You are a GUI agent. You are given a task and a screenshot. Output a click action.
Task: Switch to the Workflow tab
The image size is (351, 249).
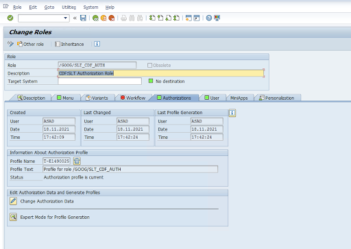[x=133, y=98]
